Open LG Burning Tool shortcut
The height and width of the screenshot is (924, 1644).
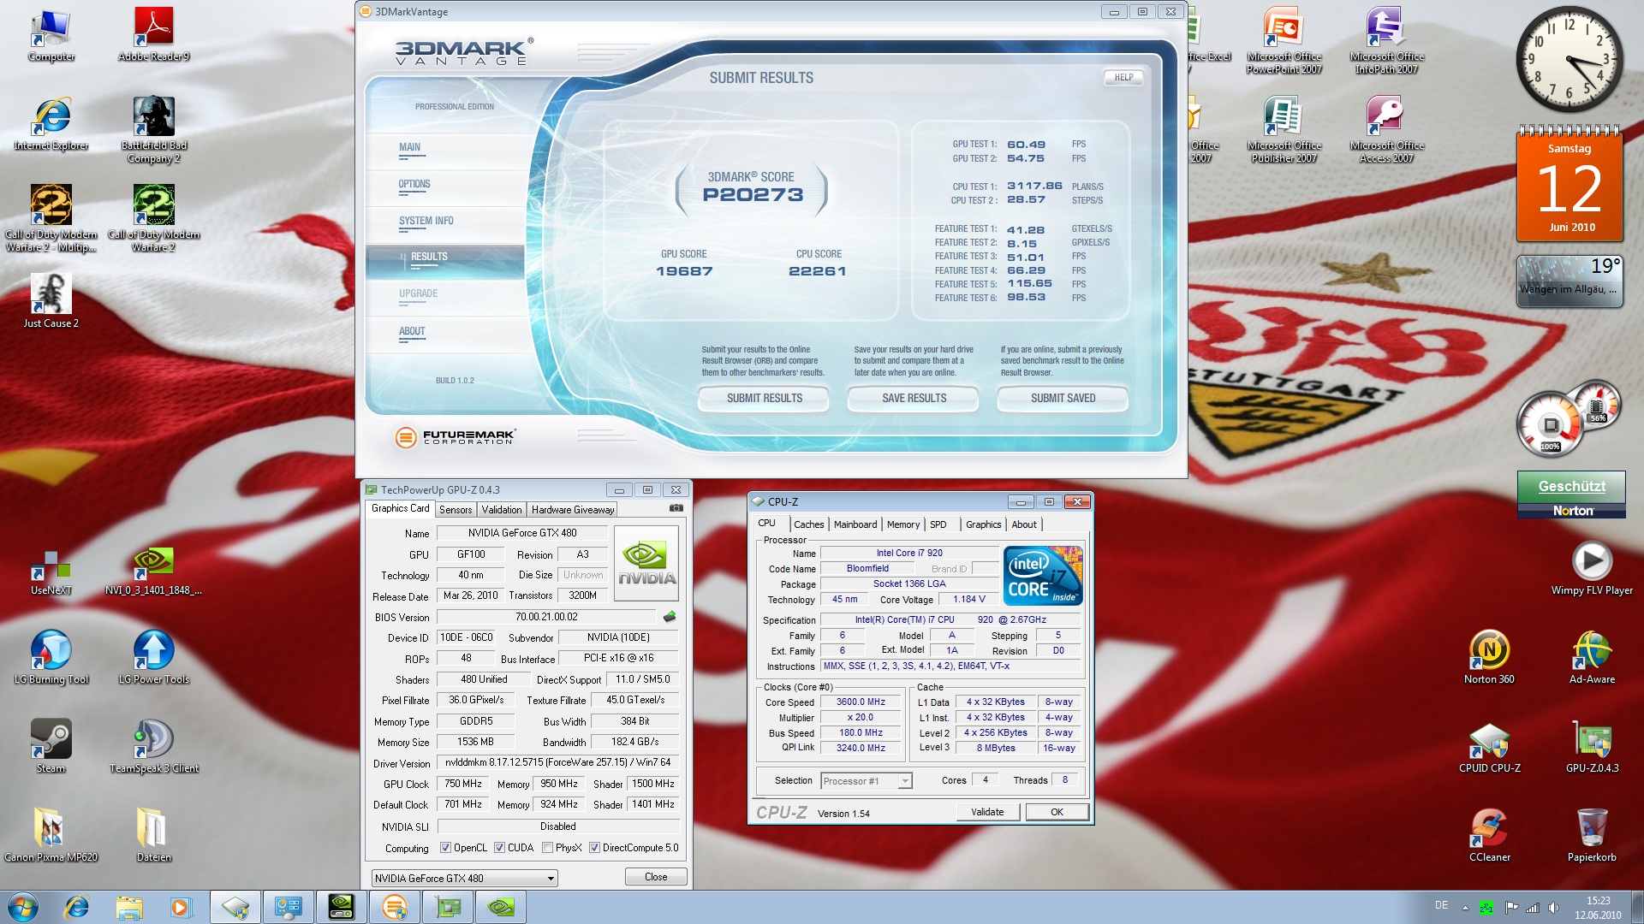click(51, 657)
